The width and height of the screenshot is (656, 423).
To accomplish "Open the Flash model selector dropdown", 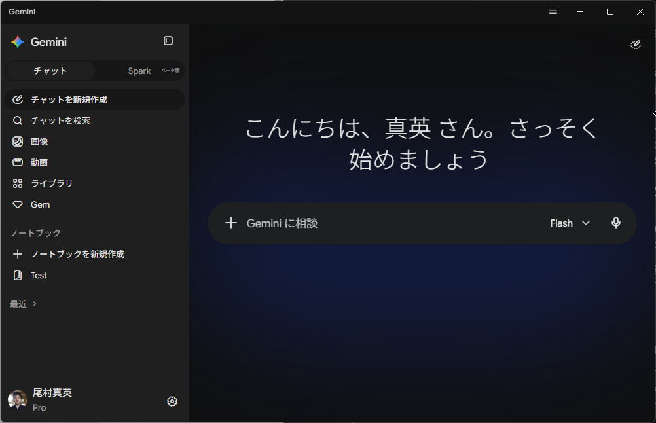I will pyautogui.click(x=570, y=223).
